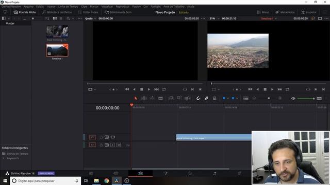Select the Timeline 1 thumbnail in media pool
The width and height of the screenshot is (330, 185).
coord(57,50)
